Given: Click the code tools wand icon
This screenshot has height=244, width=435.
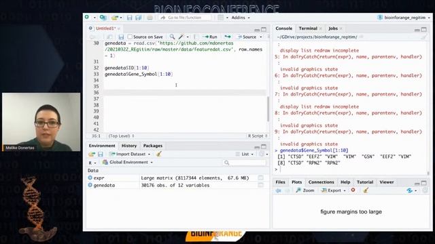Looking at the screenshot, I should tap(181, 37).
